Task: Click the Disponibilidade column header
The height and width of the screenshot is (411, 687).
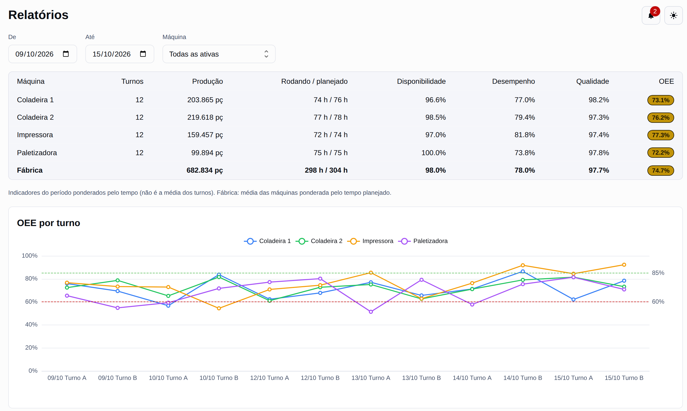Action: [421, 81]
